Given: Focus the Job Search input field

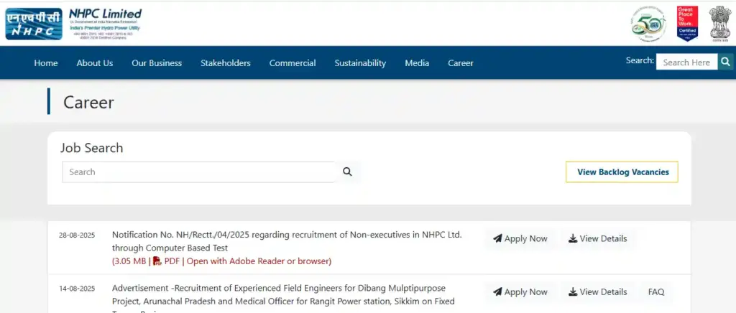Looking at the screenshot, I should point(198,172).
